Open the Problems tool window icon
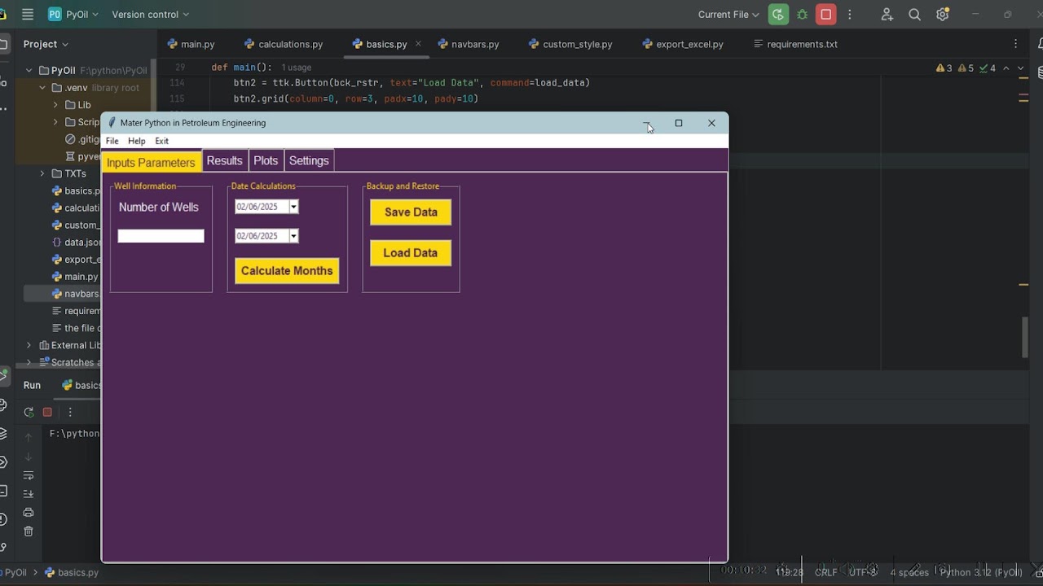Viewport: 1043px width, 586px height. pos(3,518)
